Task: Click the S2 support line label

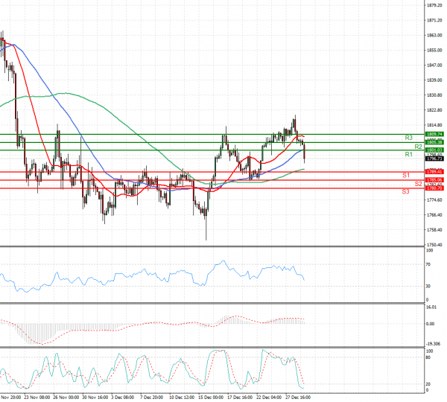Action: click(419, 183)
